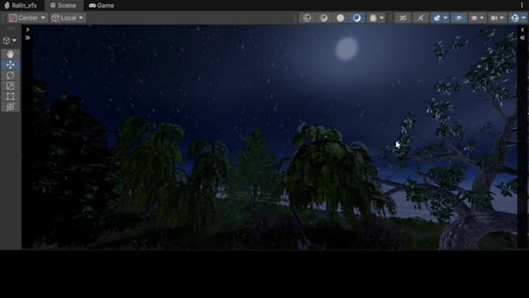
Task: Click the scene camera settings icon
Action: (x=494, y=18)
